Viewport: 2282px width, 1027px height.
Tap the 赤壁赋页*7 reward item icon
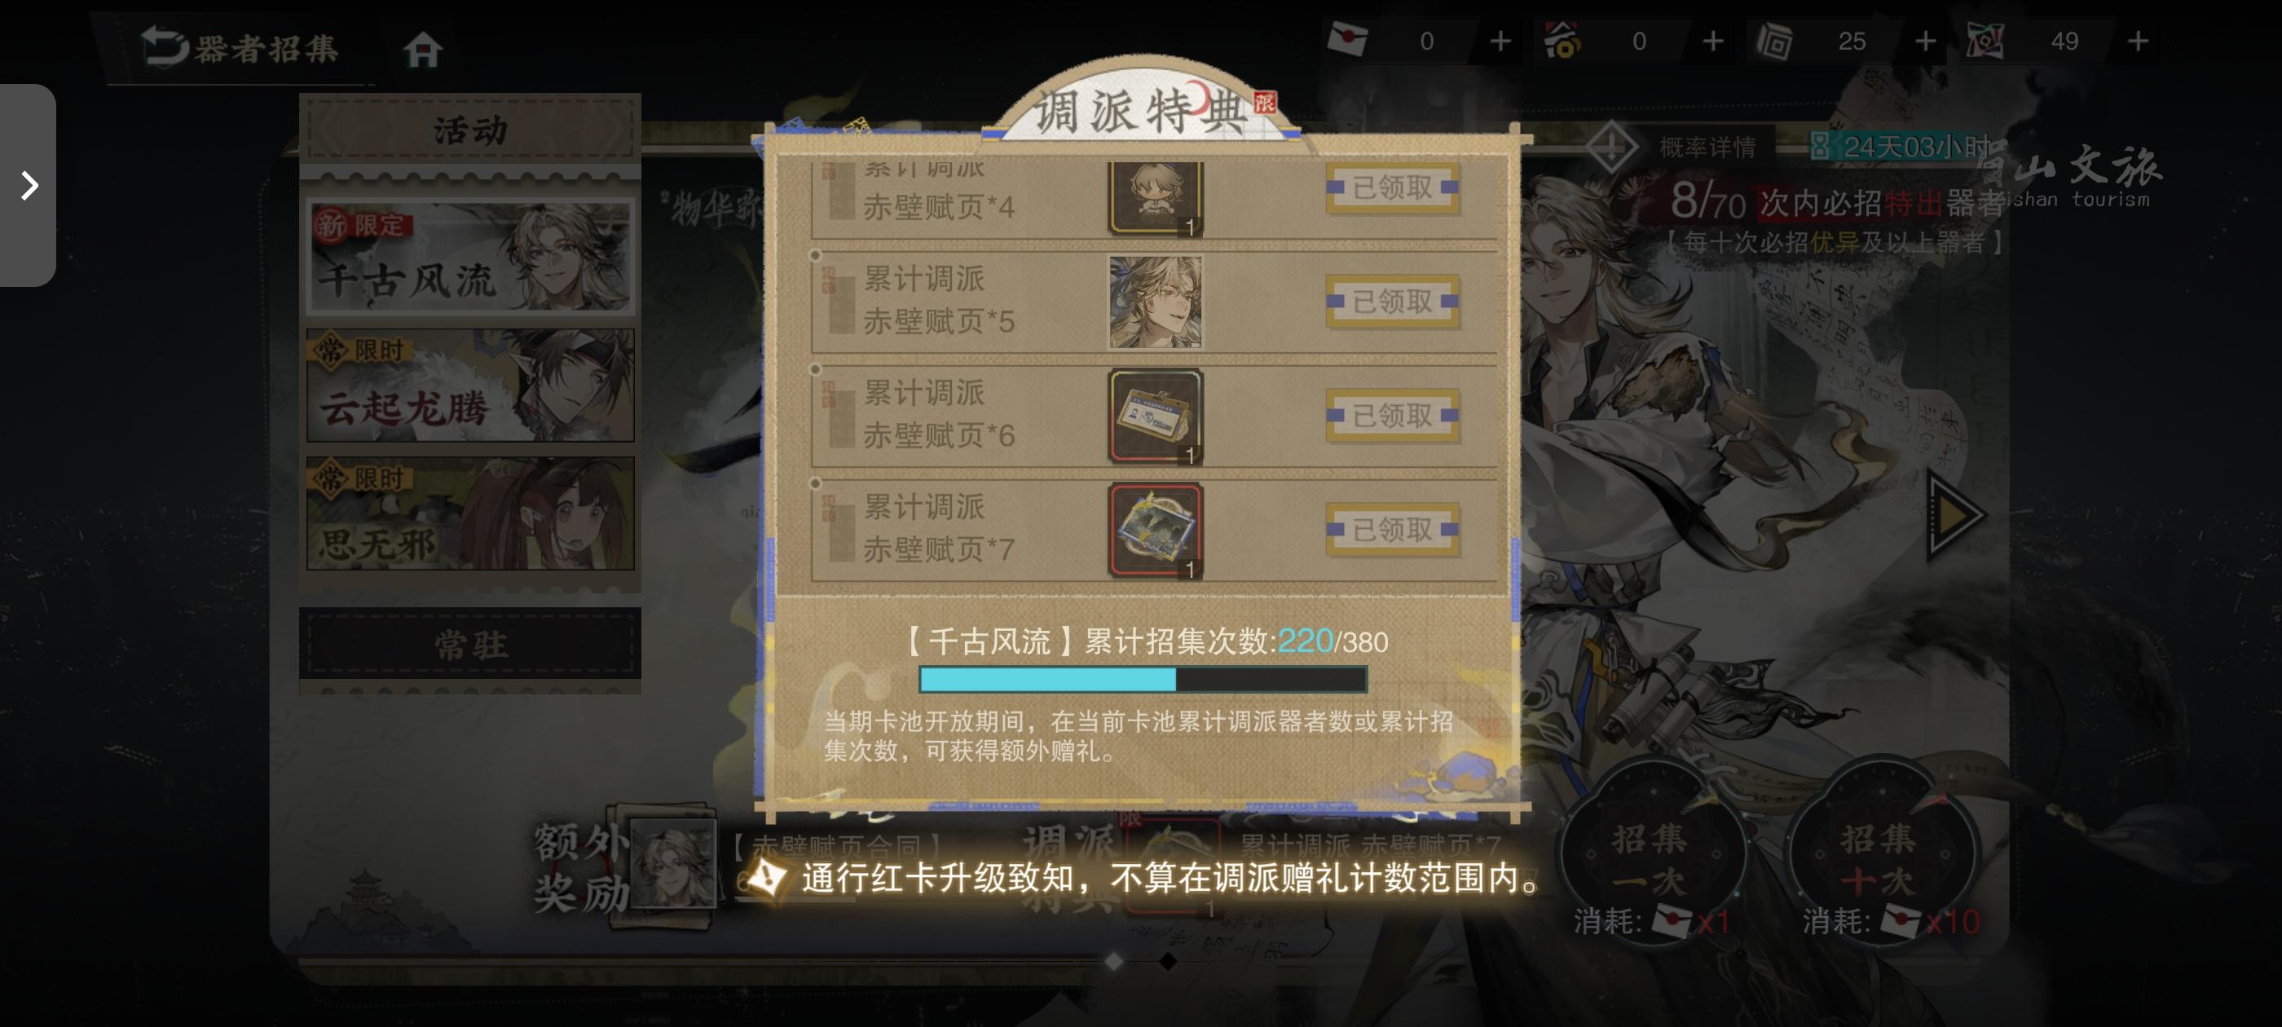pyautogui.click(x=1155, y=531)
